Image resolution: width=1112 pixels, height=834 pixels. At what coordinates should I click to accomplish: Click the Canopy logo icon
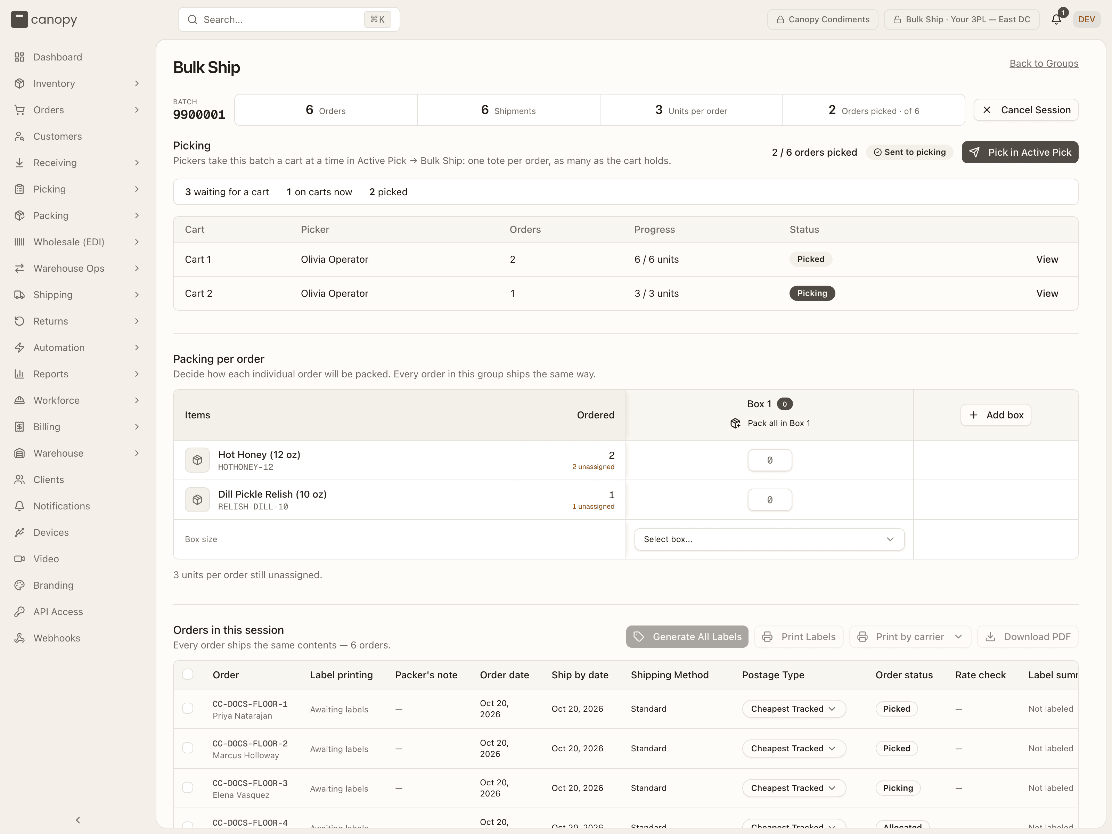(19, 19)
